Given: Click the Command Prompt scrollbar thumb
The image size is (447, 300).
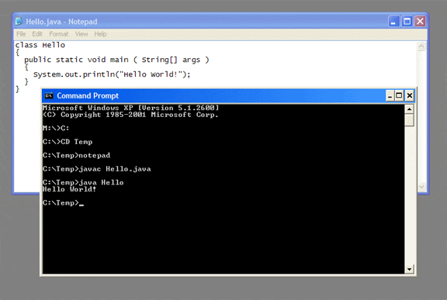Looking at the screenshot, I should (x=409, y=120).
